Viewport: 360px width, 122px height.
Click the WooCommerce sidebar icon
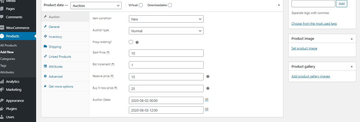[x=2, y=28]
